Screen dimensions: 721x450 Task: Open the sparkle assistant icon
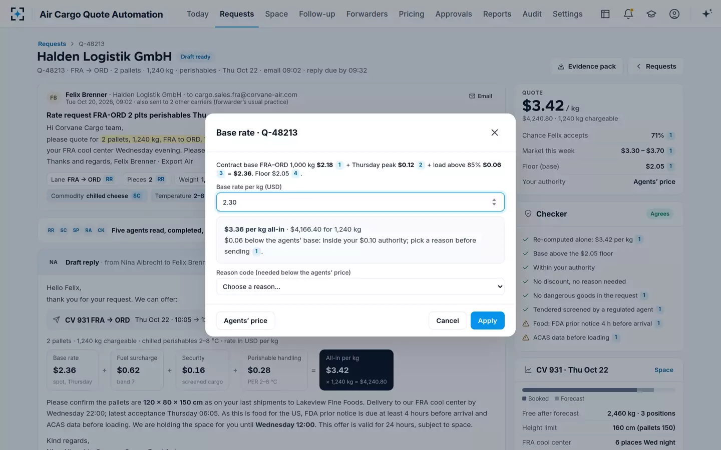point(707,14)
